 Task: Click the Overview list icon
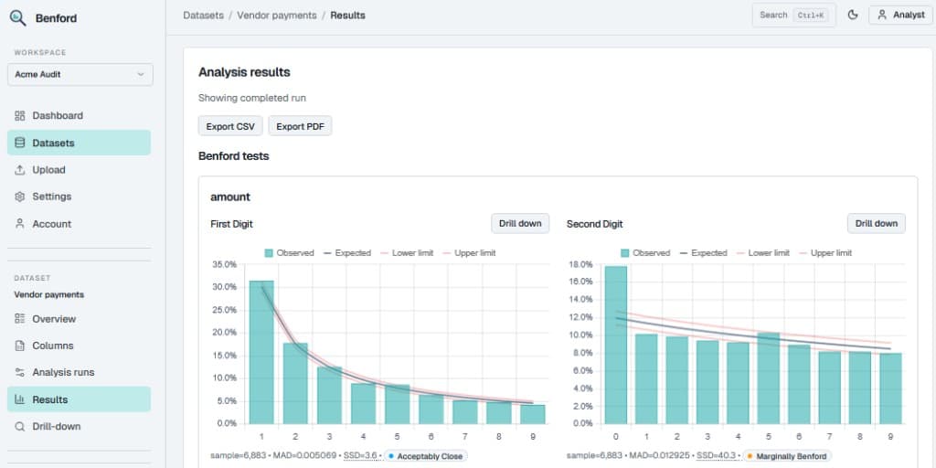(20, 319)
